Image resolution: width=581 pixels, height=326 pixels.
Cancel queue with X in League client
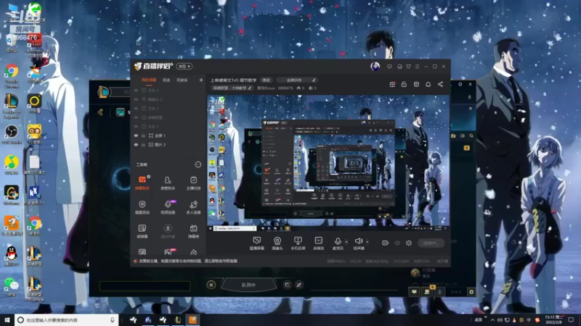pyautogui.click(x=211, y=285)
